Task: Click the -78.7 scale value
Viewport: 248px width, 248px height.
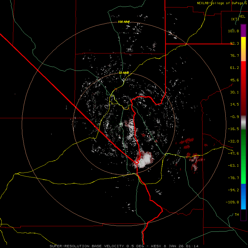Action: (233, 178)
